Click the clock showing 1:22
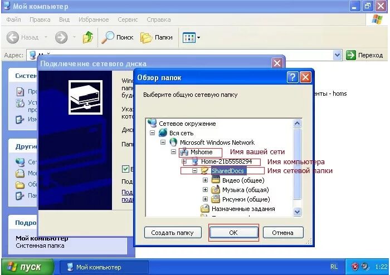Screen dimensions: 390x275 [x=381, y=267]
